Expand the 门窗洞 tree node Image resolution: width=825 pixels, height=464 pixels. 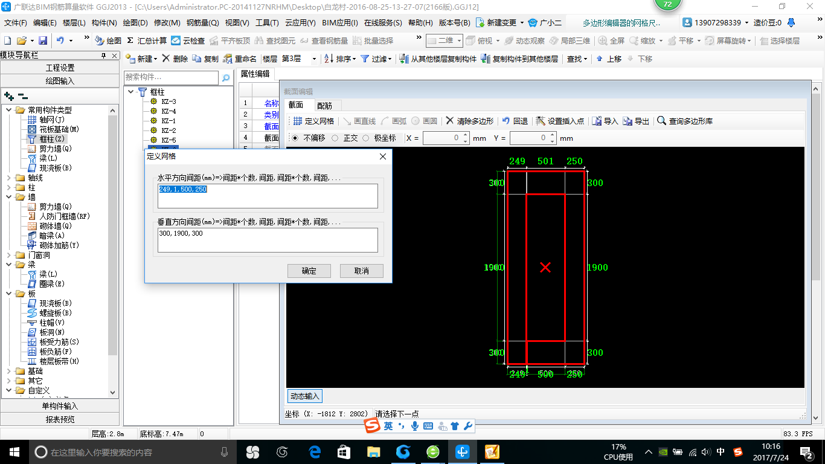point(9,255)
